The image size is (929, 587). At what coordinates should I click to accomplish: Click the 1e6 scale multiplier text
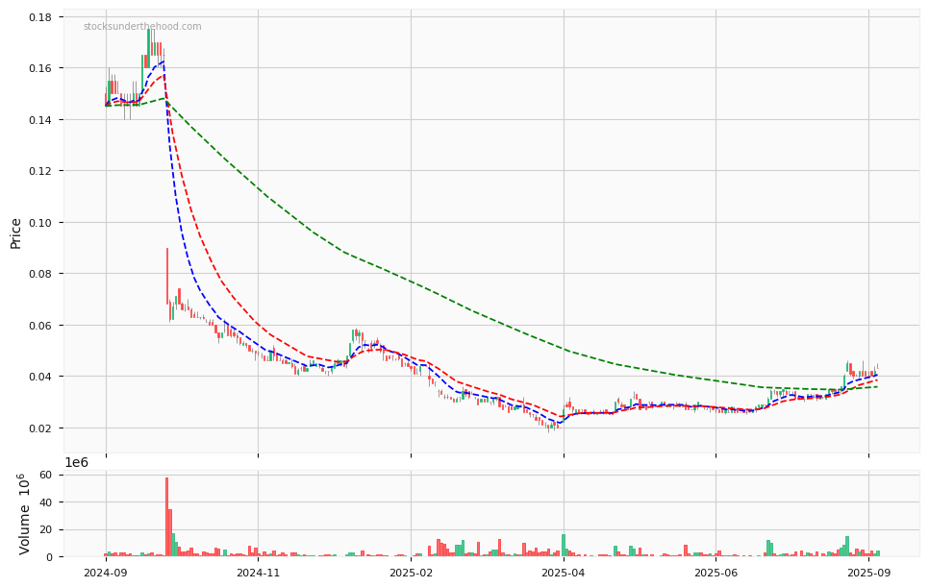(76, 463)
